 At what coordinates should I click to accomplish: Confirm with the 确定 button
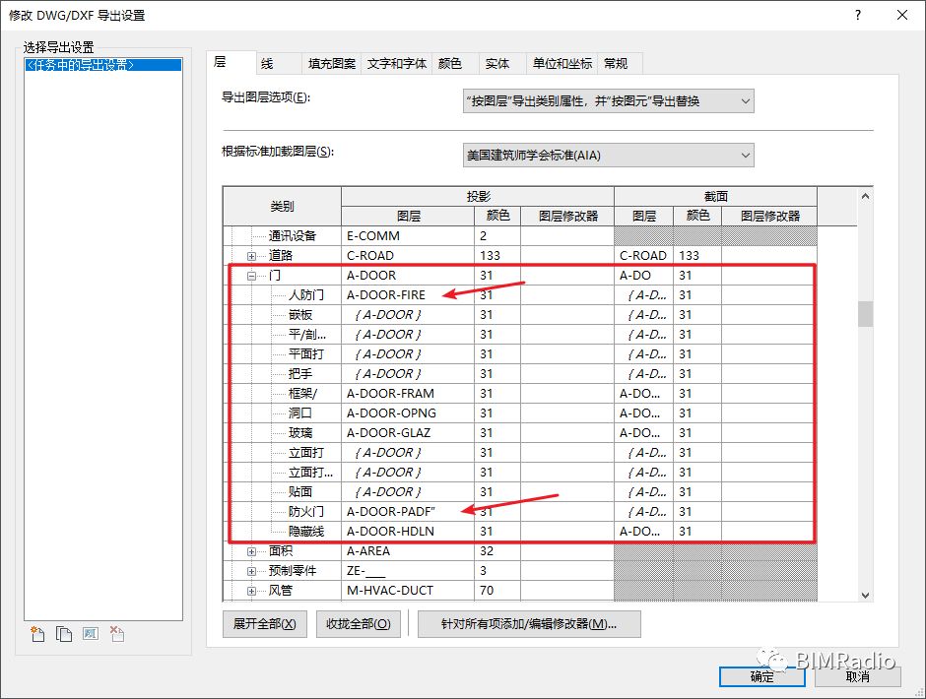761,676
